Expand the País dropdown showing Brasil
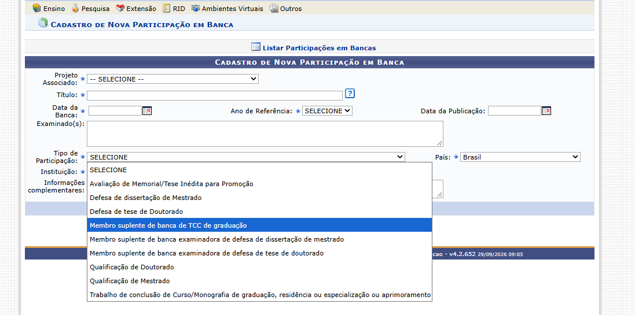This screenshot has width=635, height=315. click(520, 157)
